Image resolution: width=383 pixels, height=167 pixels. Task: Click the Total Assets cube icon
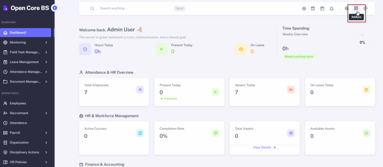[291, 133]
